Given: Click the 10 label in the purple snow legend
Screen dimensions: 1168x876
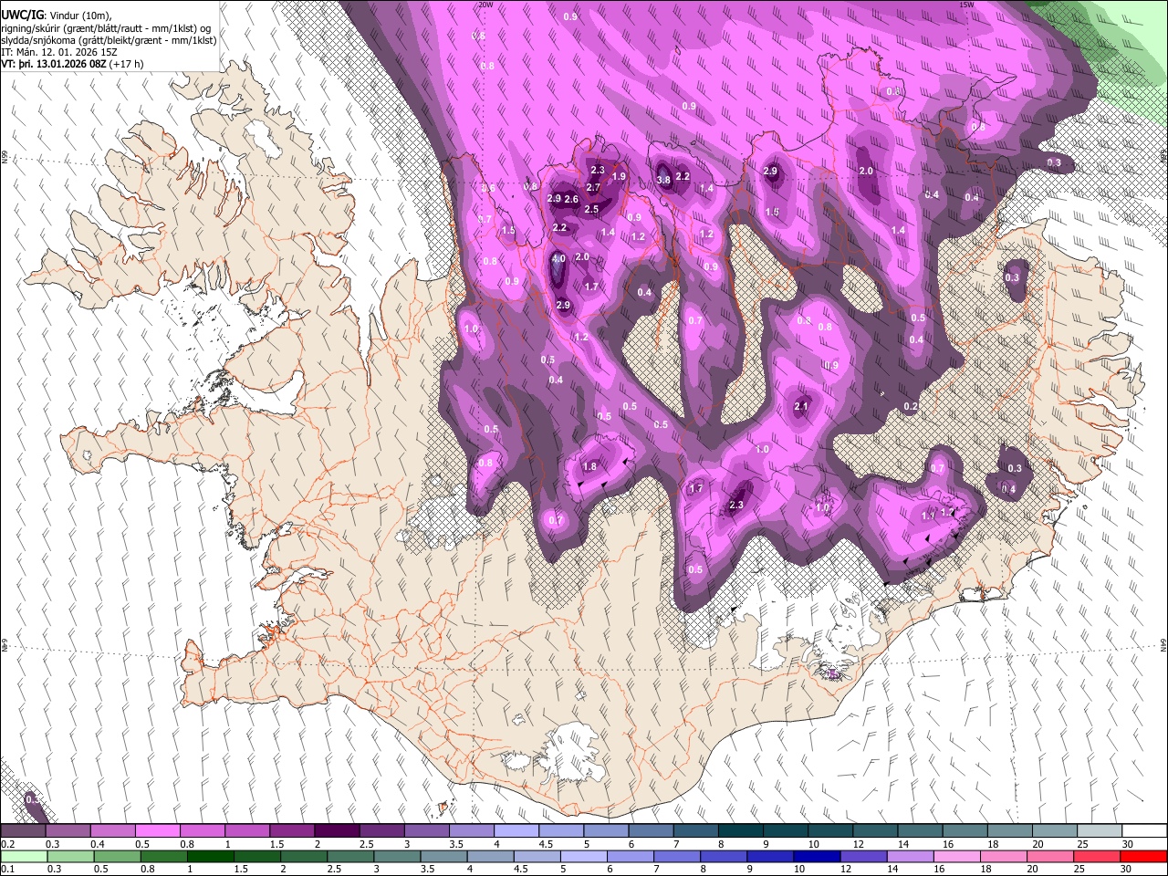Looking at the screenshot, I should point(813,844).
